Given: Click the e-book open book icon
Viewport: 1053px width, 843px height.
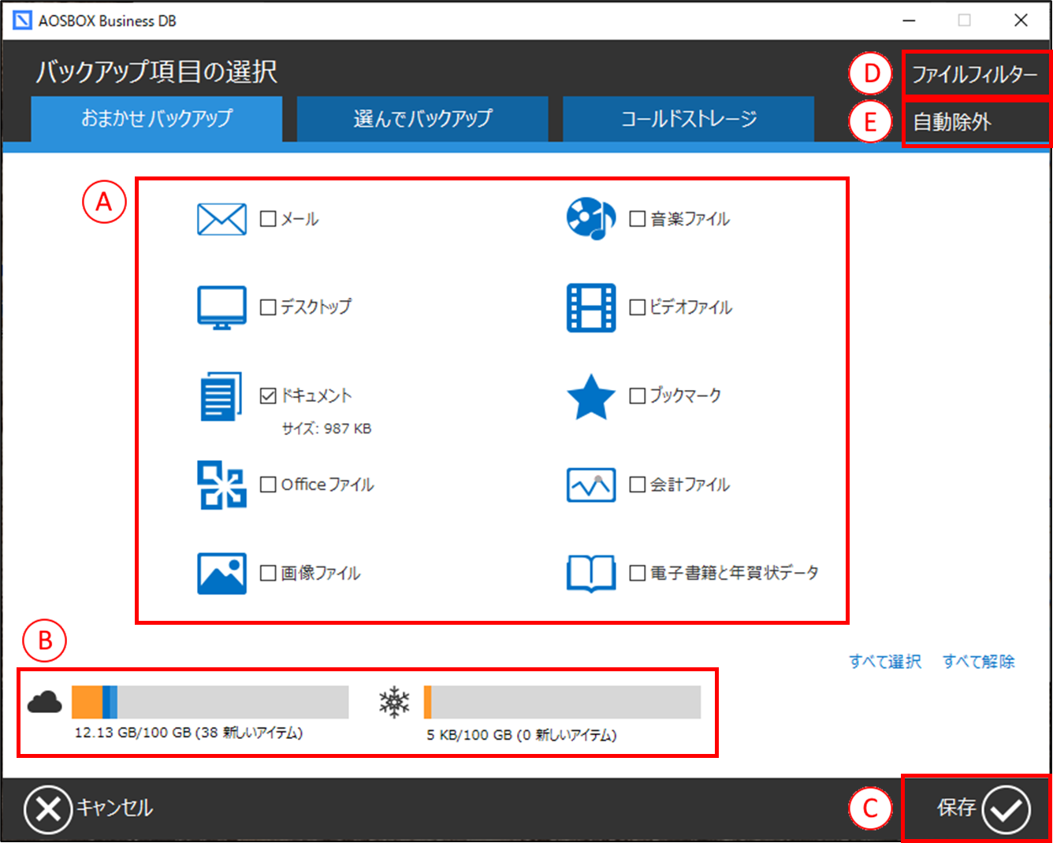Looking at the screenshot, I should [x=591, y=573].
